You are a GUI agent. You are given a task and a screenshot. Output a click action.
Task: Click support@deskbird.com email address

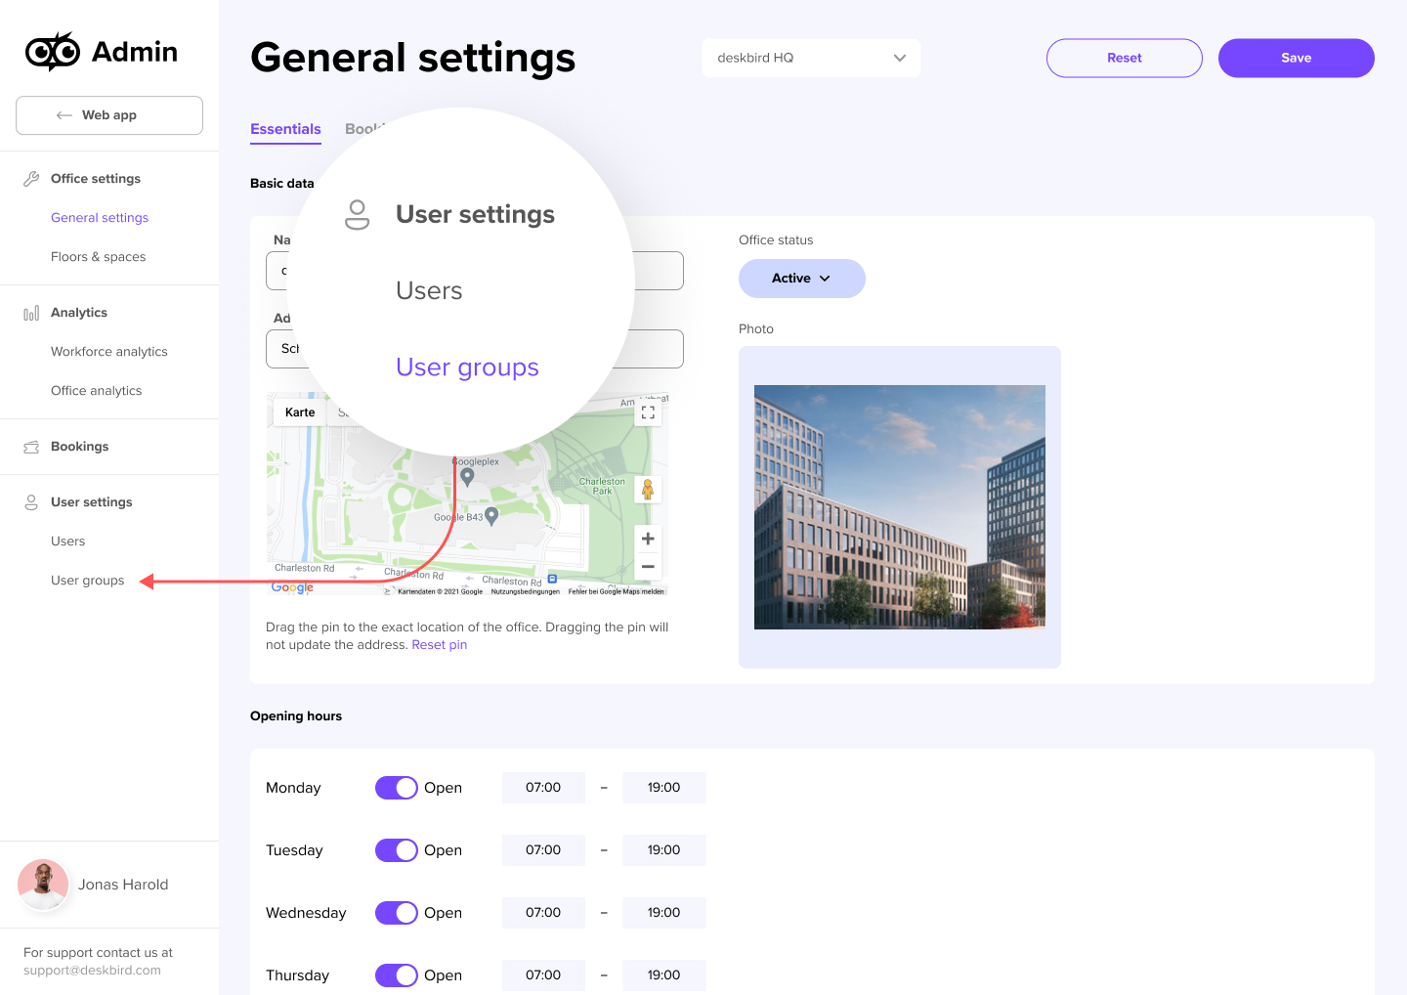point(92,971)
